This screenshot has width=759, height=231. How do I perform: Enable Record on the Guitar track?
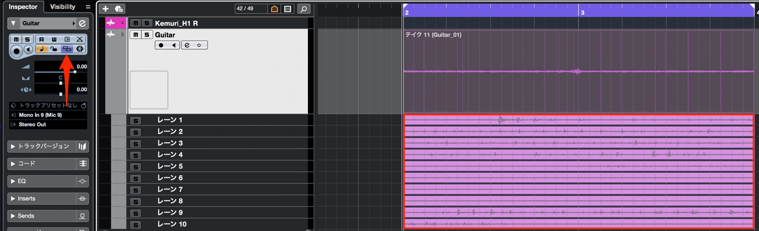pos(161,45)
